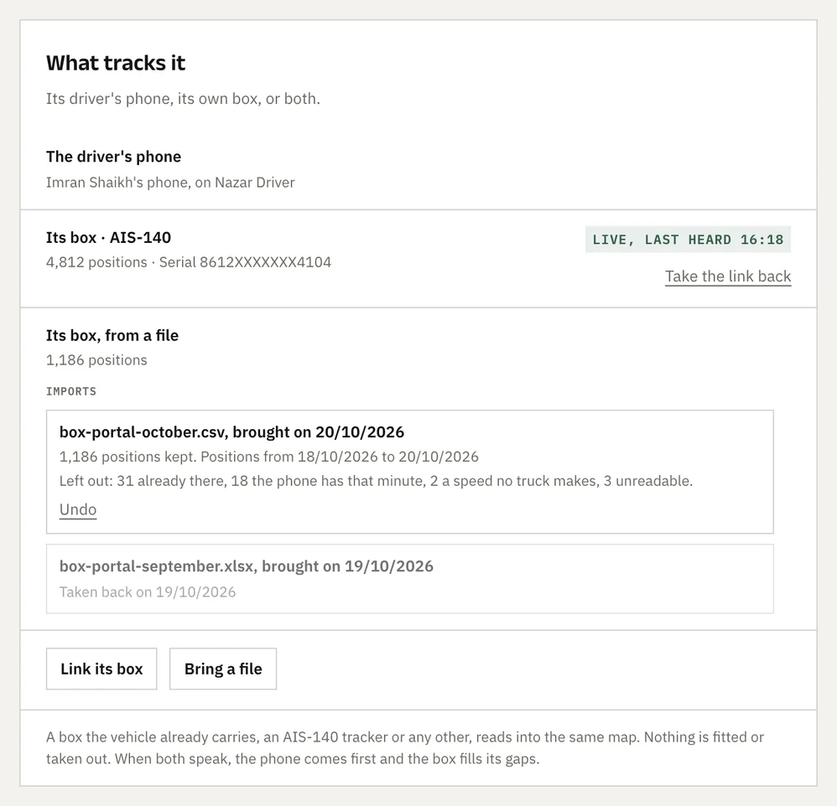The width and height of the screenshot is (837, 806).
Task: Select the box-portal-october.csv import title
Action: click(231, 432)
